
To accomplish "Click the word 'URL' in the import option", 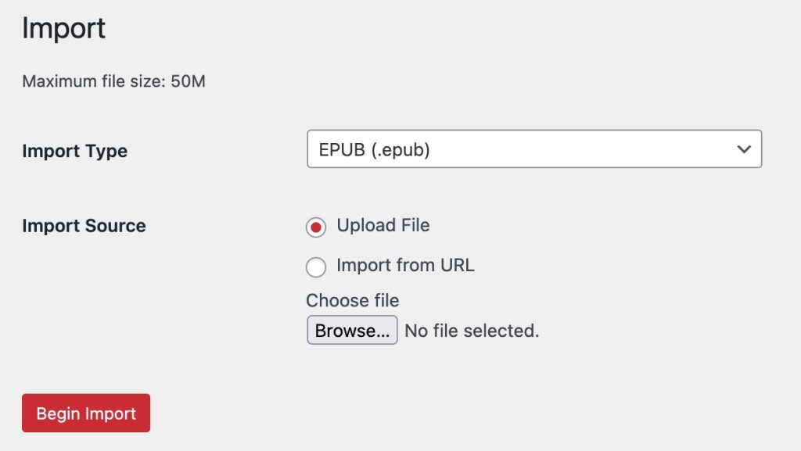I will pos(457,265).
